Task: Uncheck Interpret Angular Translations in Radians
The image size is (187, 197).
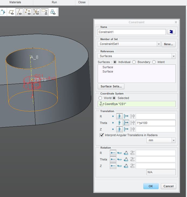Action: pyautogui.click(x=102, y=135)
